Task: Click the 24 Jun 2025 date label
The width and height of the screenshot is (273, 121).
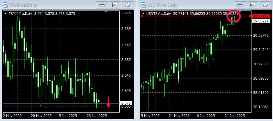Action: point(235,115)
